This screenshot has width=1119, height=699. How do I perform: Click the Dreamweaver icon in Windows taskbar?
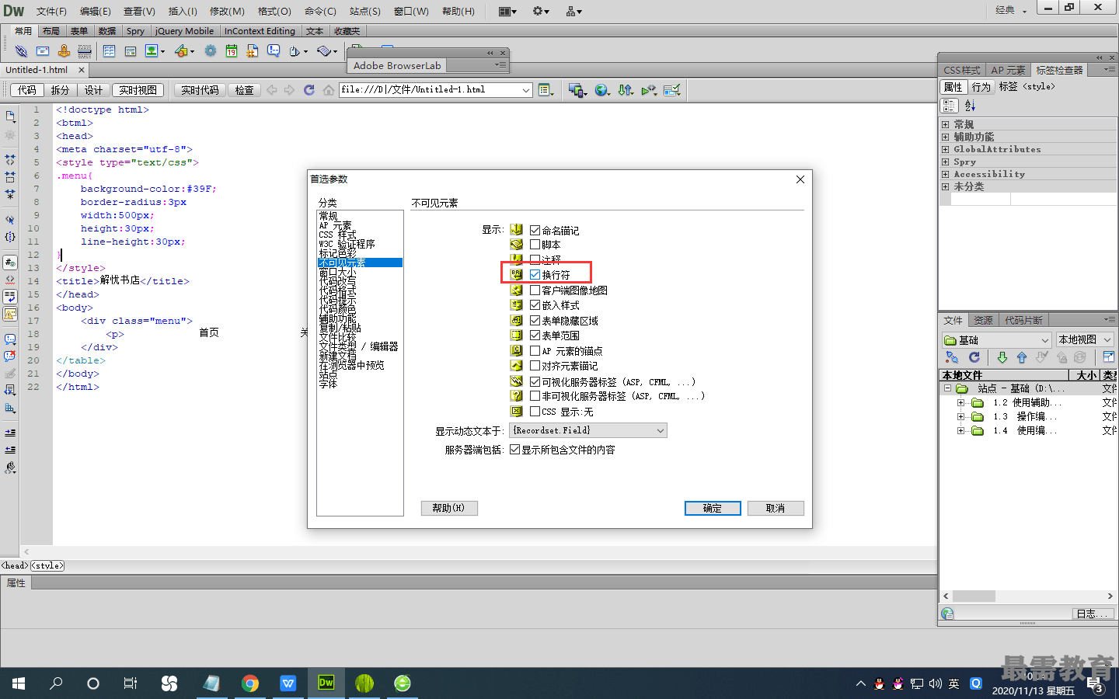coord(326,683)
